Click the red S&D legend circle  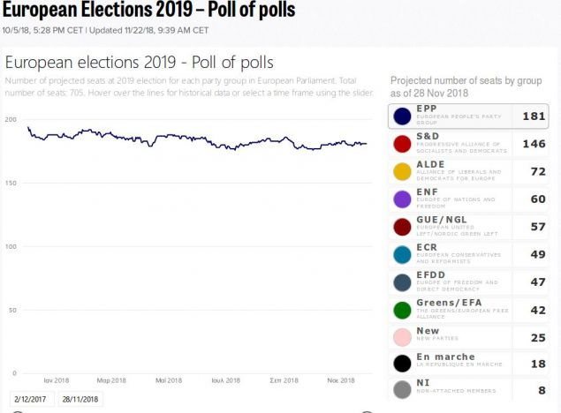(x=403, y=144)
